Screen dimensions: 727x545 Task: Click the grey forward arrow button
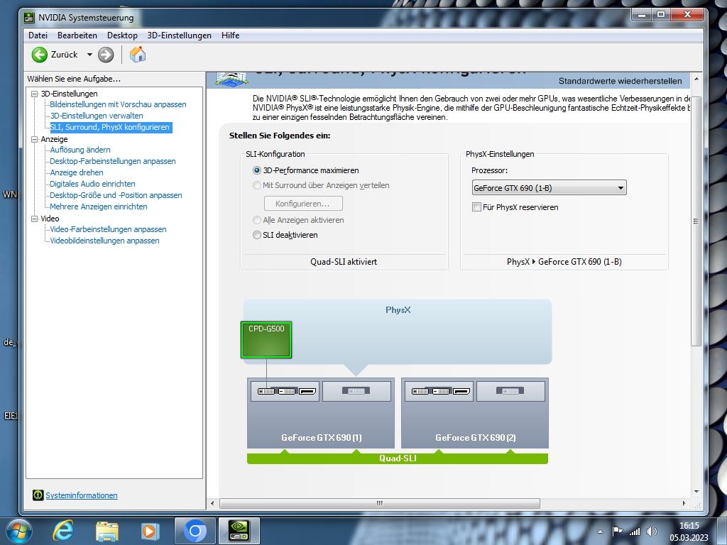coord(106,55)
